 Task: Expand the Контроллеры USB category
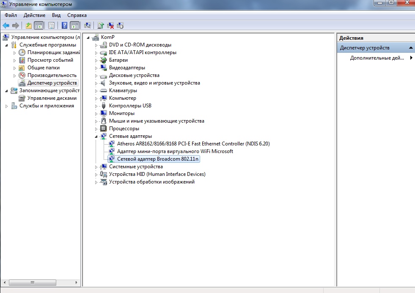coord(96,106)
